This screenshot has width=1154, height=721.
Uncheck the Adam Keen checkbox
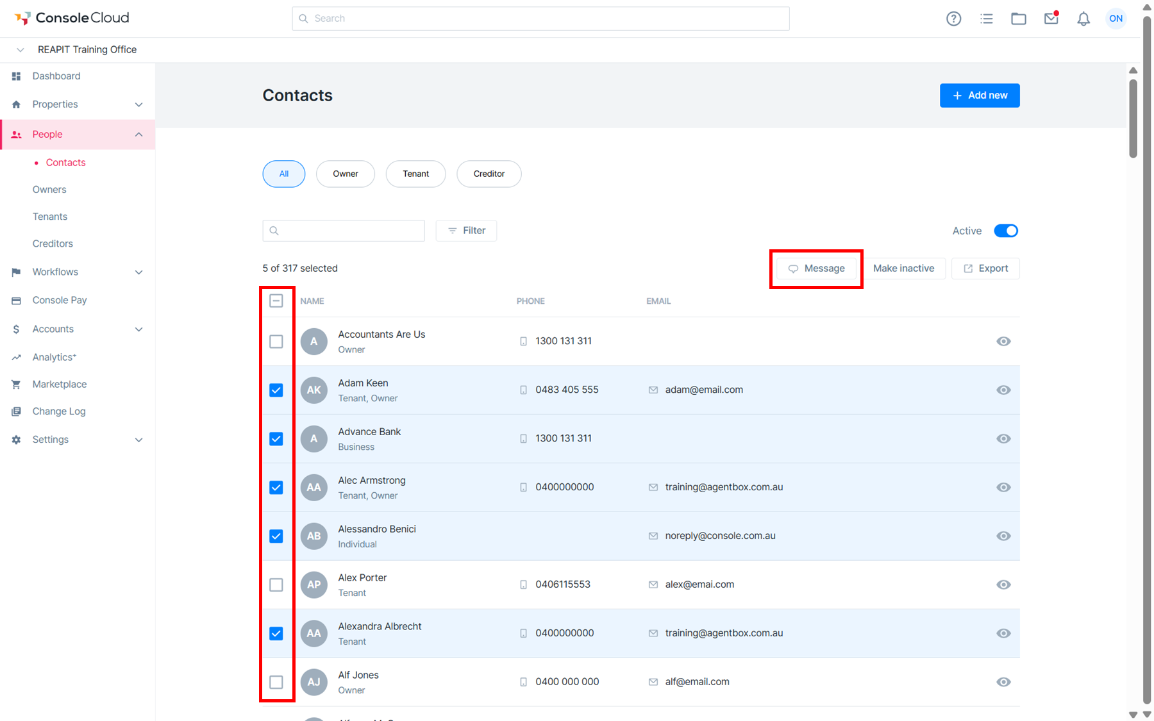[276, 390]
